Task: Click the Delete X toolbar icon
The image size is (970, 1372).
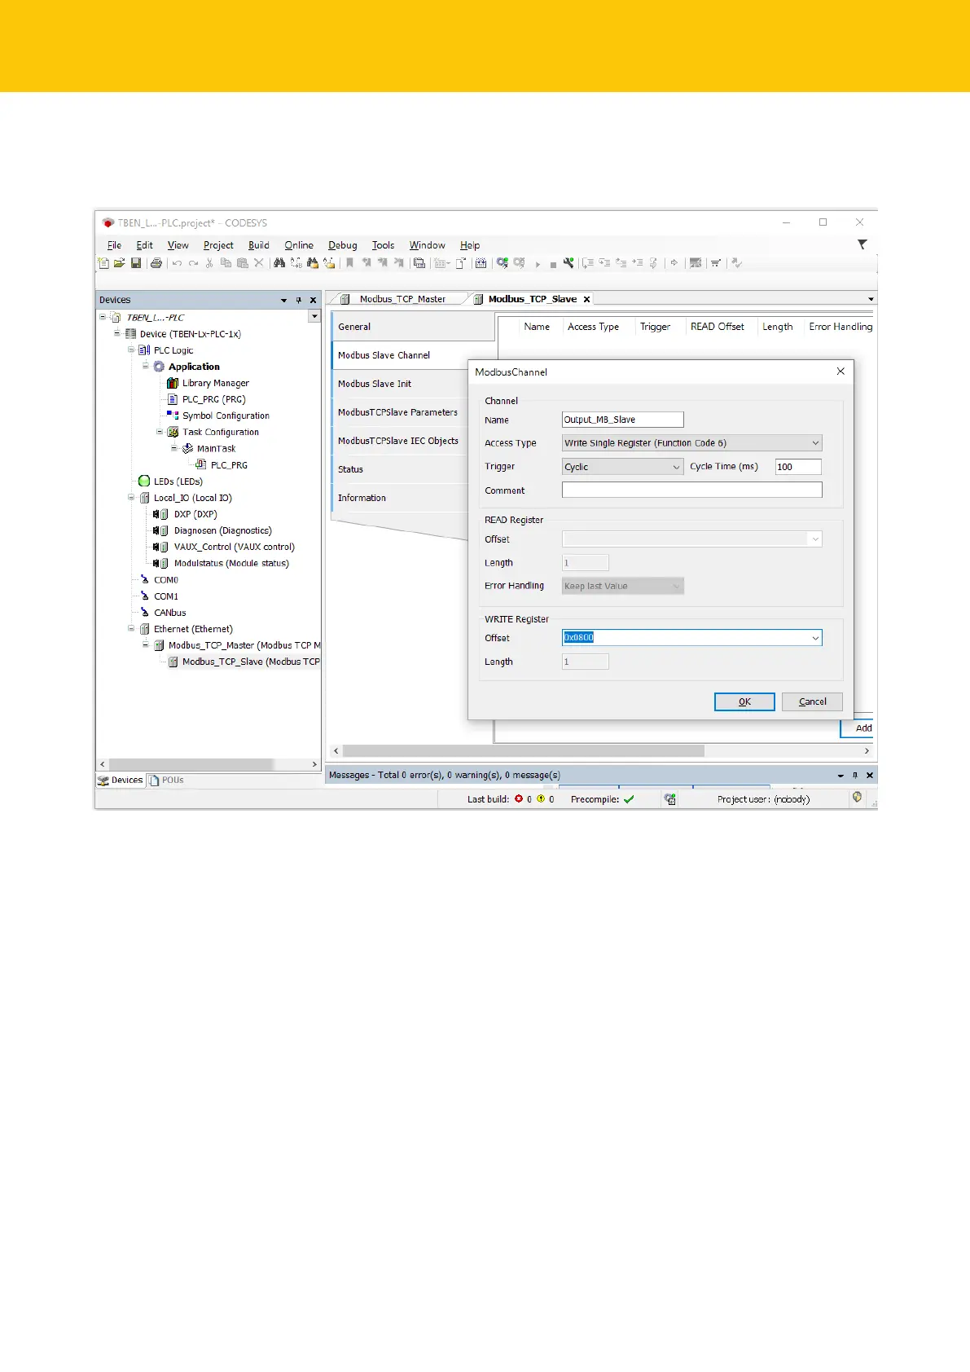Action: pyautogui.click(x=259, y=263)
